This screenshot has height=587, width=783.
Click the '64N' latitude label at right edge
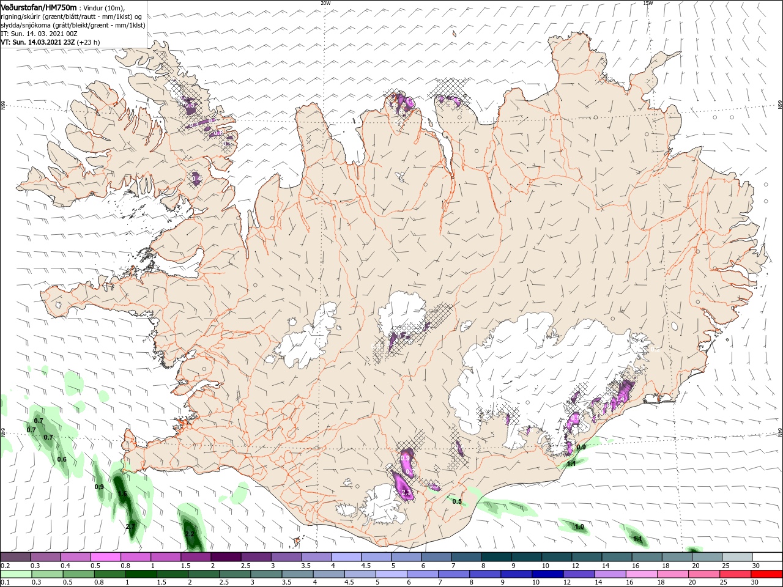[x=780, y=432]
